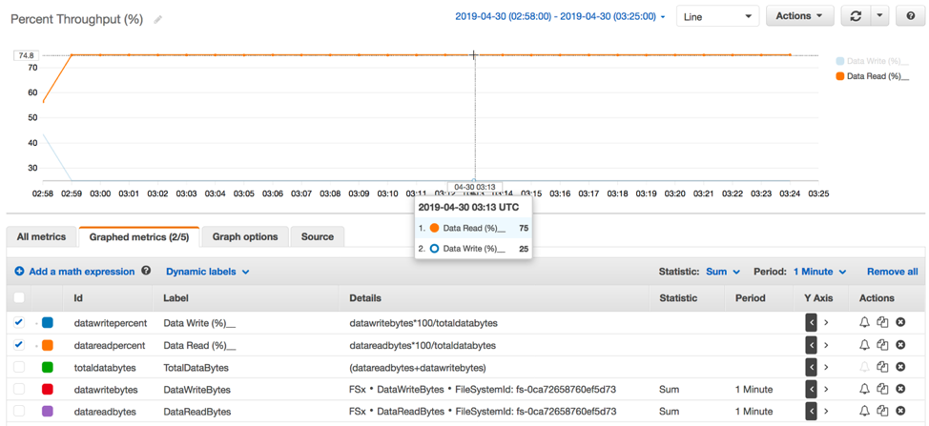
Task: Open auto-refresh options dropdown arrow
Action: tap(879, 16)
